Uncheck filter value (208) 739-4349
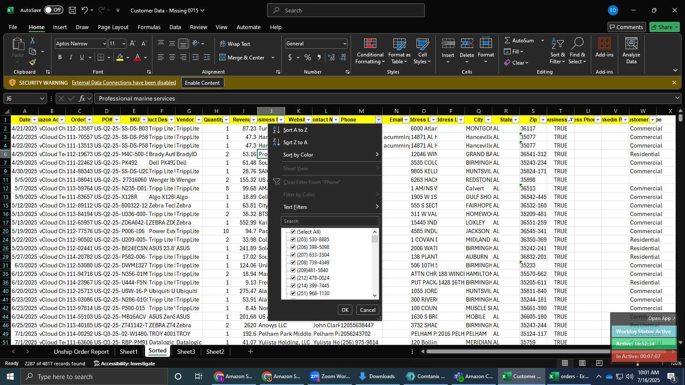 tap(293, 263)
